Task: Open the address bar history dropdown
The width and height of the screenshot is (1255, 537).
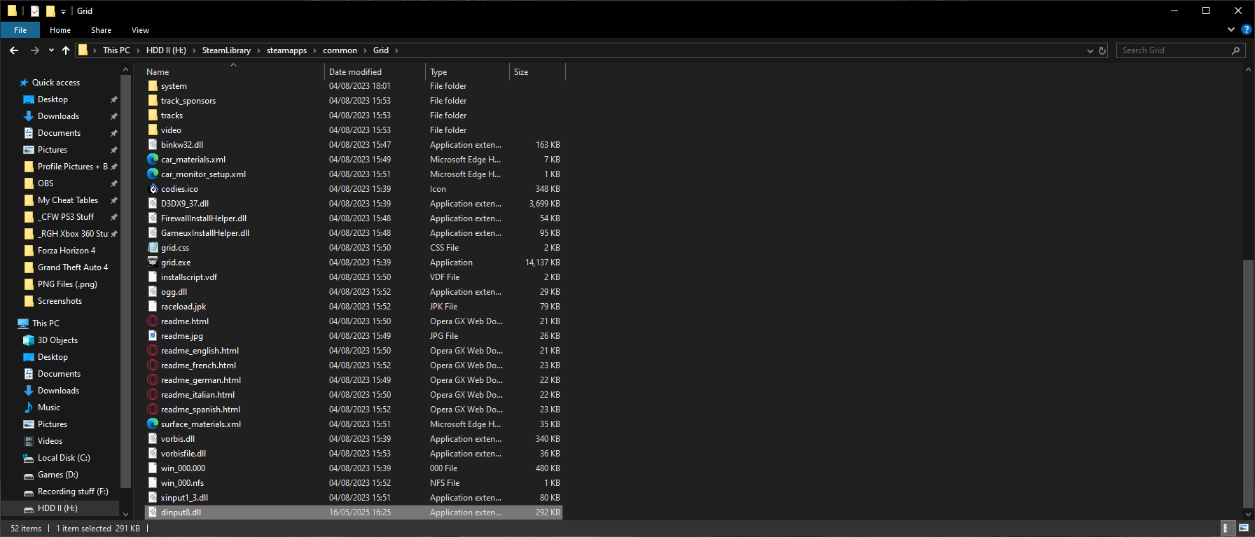Action: coord(1090,50)
